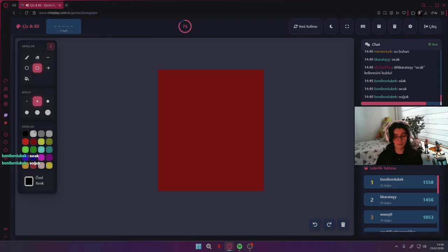Click the Çıkış exit button
Screen dimensions: 448x252
(x=430, y=27)
